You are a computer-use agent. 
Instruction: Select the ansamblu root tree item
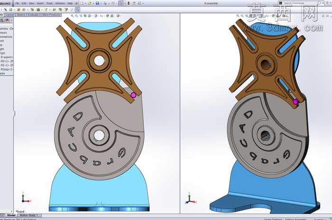pyautogui.click(x=7, y=28)
